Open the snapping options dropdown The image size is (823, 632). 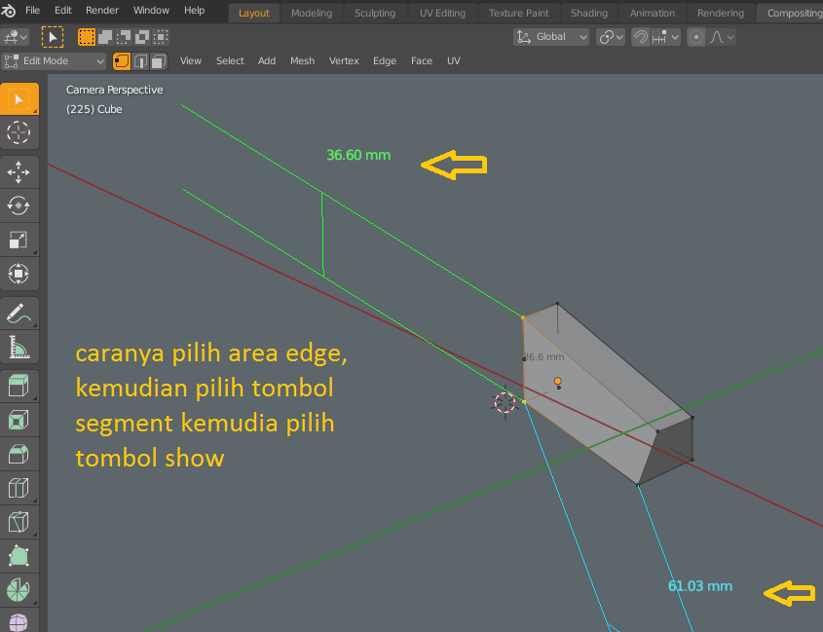pos(665,37)
